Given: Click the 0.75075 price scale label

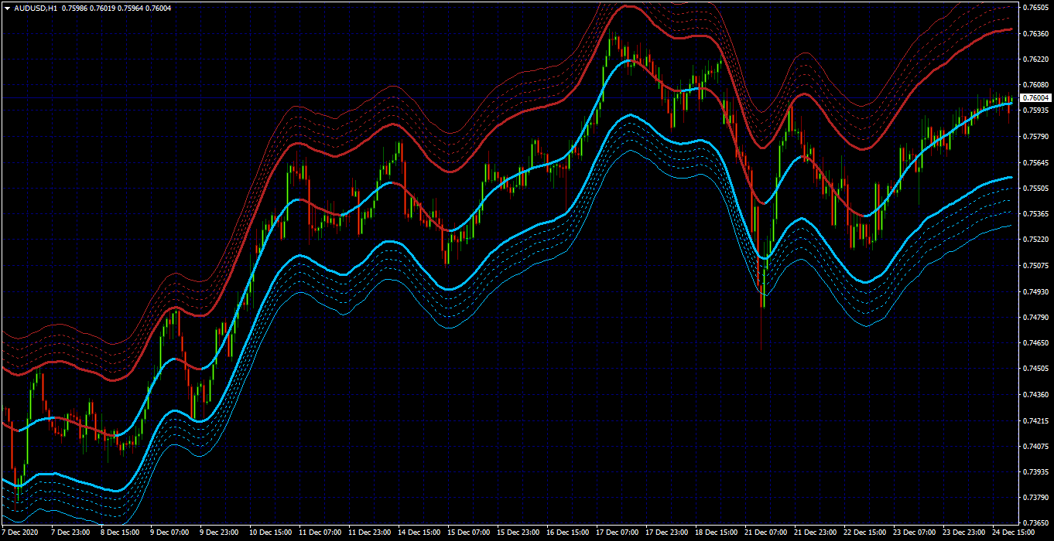Looking at the screenshot, I should pos(1036,266).
